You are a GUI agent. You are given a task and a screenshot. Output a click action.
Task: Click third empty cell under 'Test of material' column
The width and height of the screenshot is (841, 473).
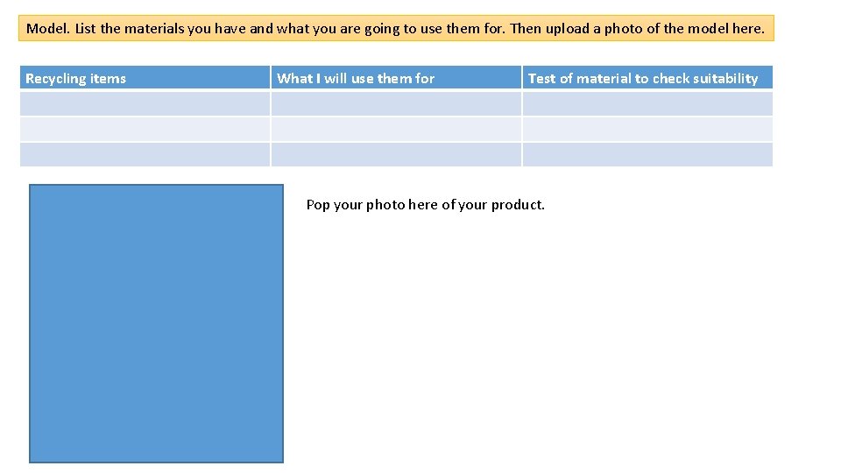[647, 154]
